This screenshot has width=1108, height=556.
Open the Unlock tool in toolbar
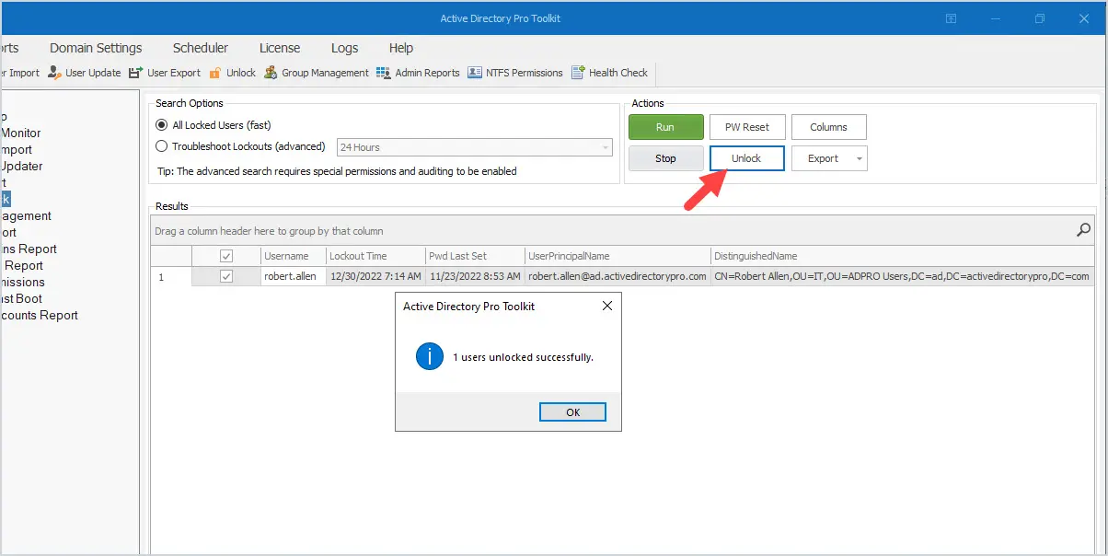pyautogui.click(x=232, y=73)
